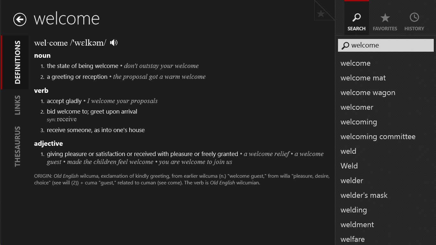The image size is (436, 245).
Task: Choose welfare from the word list
Action: click(352, 239)
